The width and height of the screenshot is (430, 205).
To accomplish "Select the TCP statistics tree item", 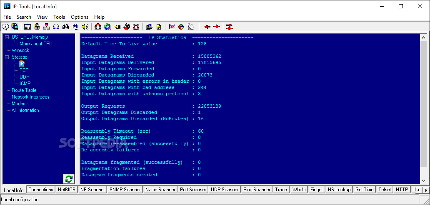I will pyautogui.click(x=24, y=70).
